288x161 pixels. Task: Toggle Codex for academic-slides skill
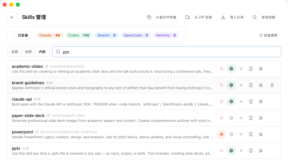click(231, 69)
